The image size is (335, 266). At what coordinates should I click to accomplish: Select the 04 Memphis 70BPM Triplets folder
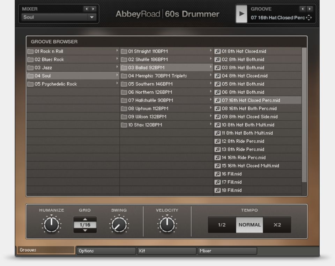tap(157, 76)
